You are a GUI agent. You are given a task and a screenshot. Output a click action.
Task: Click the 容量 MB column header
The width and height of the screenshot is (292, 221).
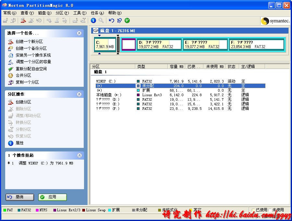(176, 66)
